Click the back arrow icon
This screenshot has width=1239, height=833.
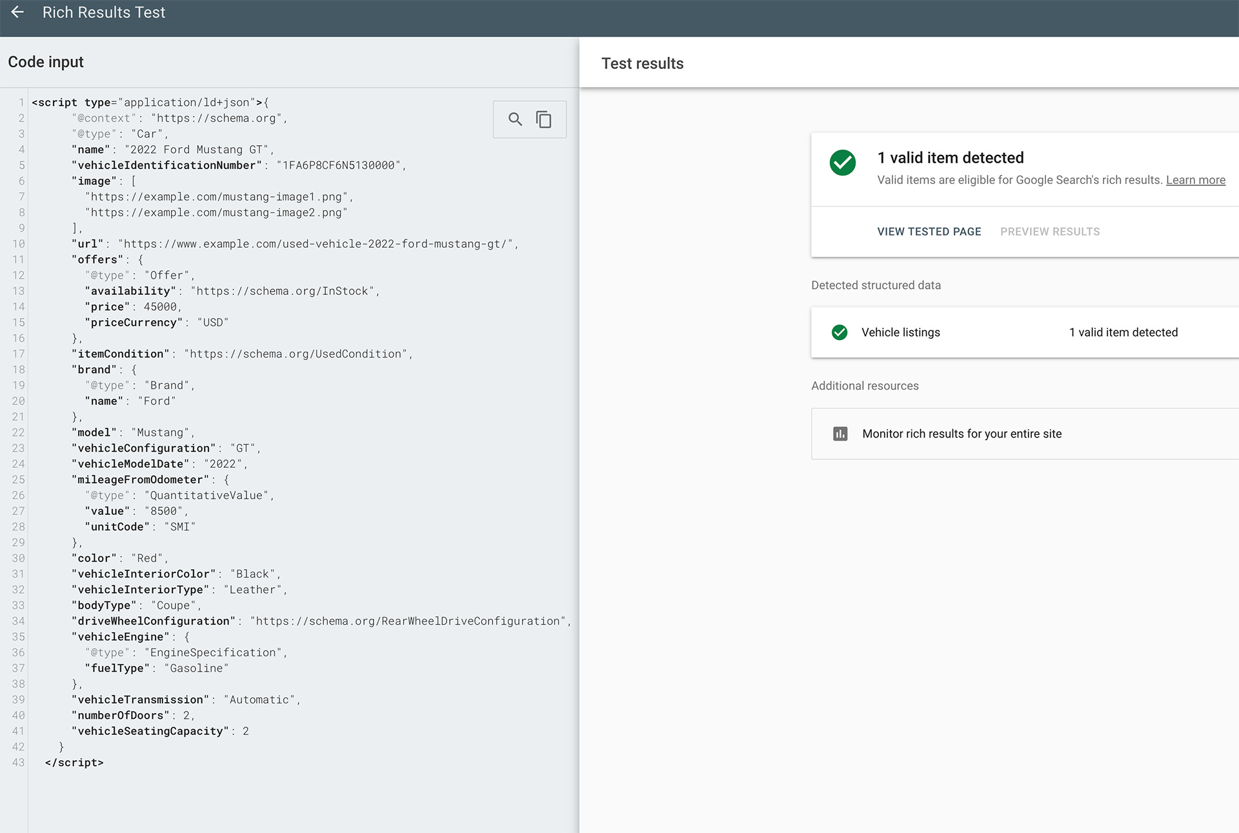(17, 12)
